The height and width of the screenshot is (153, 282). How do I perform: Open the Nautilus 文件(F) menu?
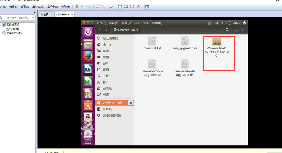(x=101, y=23)
